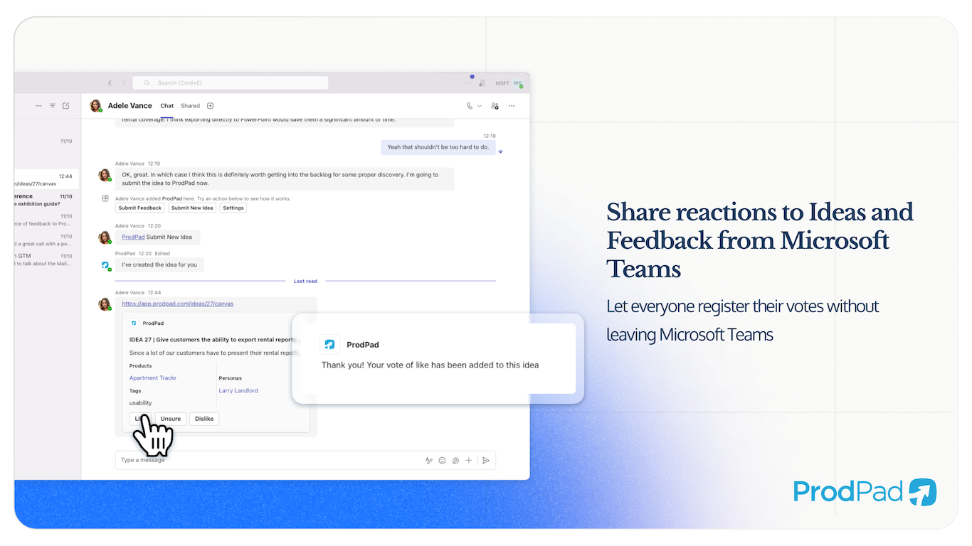Image resolution: width=972 pixels, height=546 pixels.
Task: Open the emoji picker smiley icon
Action: [x=442, y=461]
